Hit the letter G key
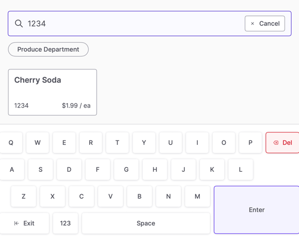This screenshot has width=299, height=238. coord(126,169)
